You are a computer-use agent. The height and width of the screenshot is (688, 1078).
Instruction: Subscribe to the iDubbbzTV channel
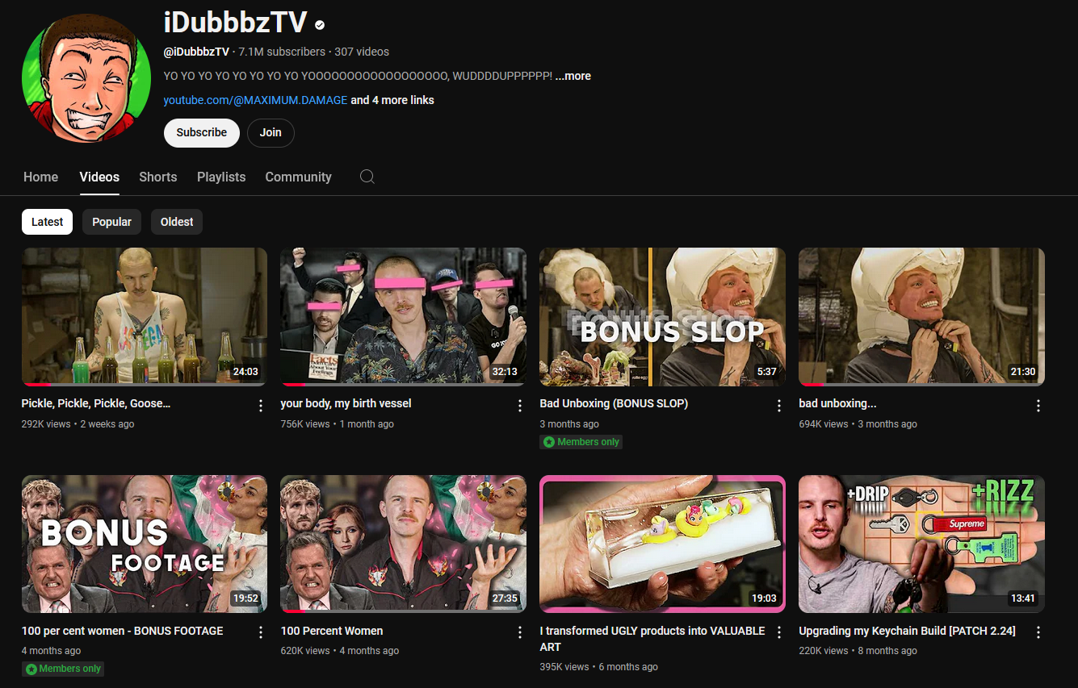tap(202, 132)
